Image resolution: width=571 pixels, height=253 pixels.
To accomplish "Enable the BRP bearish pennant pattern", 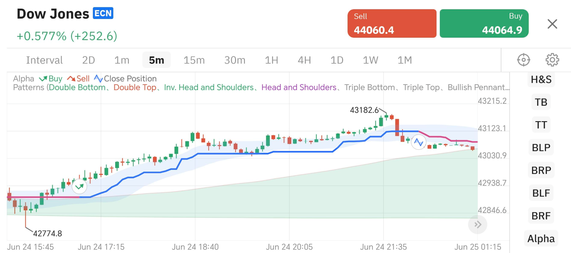I will click(x=541, y=170).
